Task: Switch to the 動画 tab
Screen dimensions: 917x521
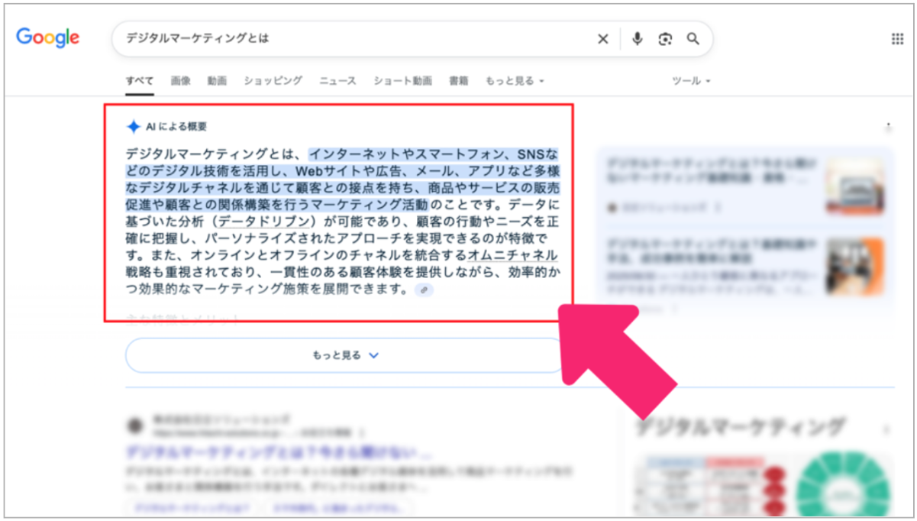Action: [x=217, y=80]
